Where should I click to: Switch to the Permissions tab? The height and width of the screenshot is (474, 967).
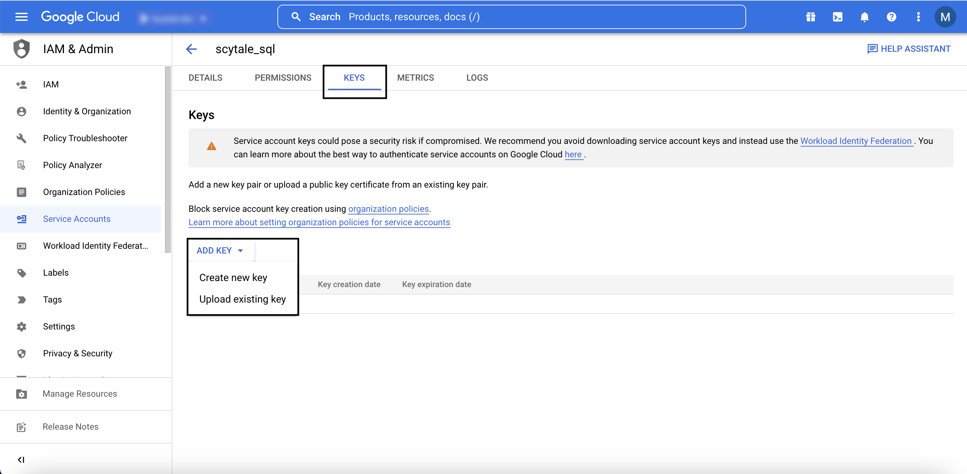[x=283, y=78]
